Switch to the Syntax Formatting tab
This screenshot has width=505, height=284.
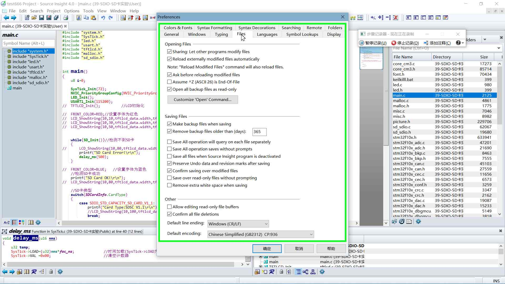tap(215, 28)
